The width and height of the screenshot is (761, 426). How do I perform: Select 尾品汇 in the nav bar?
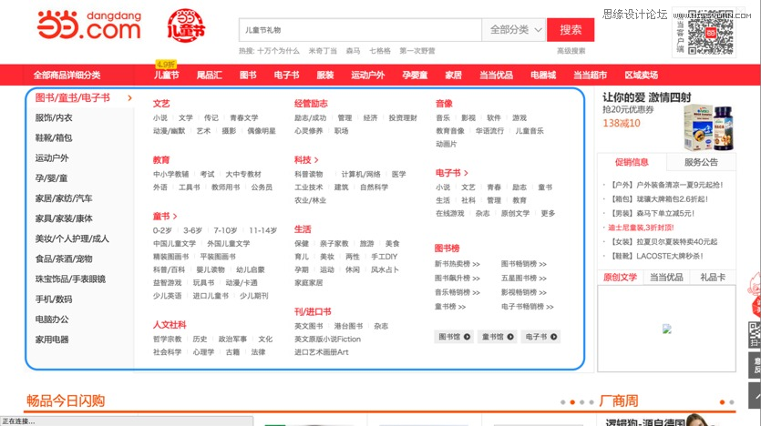click(210, 76)
